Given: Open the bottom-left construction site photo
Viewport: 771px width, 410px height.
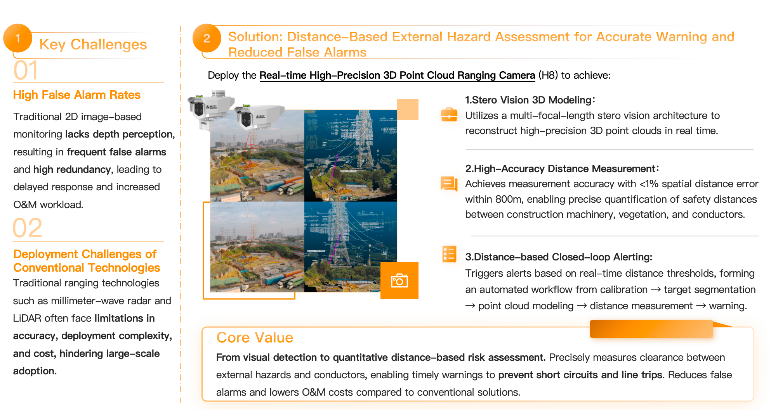Looking at the screenshot, I should coord(257,247).
